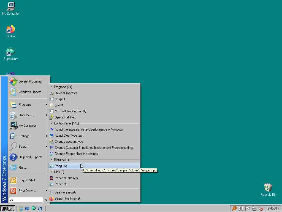This screenshot has width=282, height=212.
Task: Launch Internet Explorer from quick launch
Action: [x=21, y=209]
